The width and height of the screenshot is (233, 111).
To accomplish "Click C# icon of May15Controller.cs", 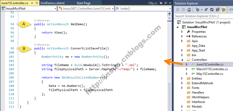I will pyautogui.click(x=193, y=74).
